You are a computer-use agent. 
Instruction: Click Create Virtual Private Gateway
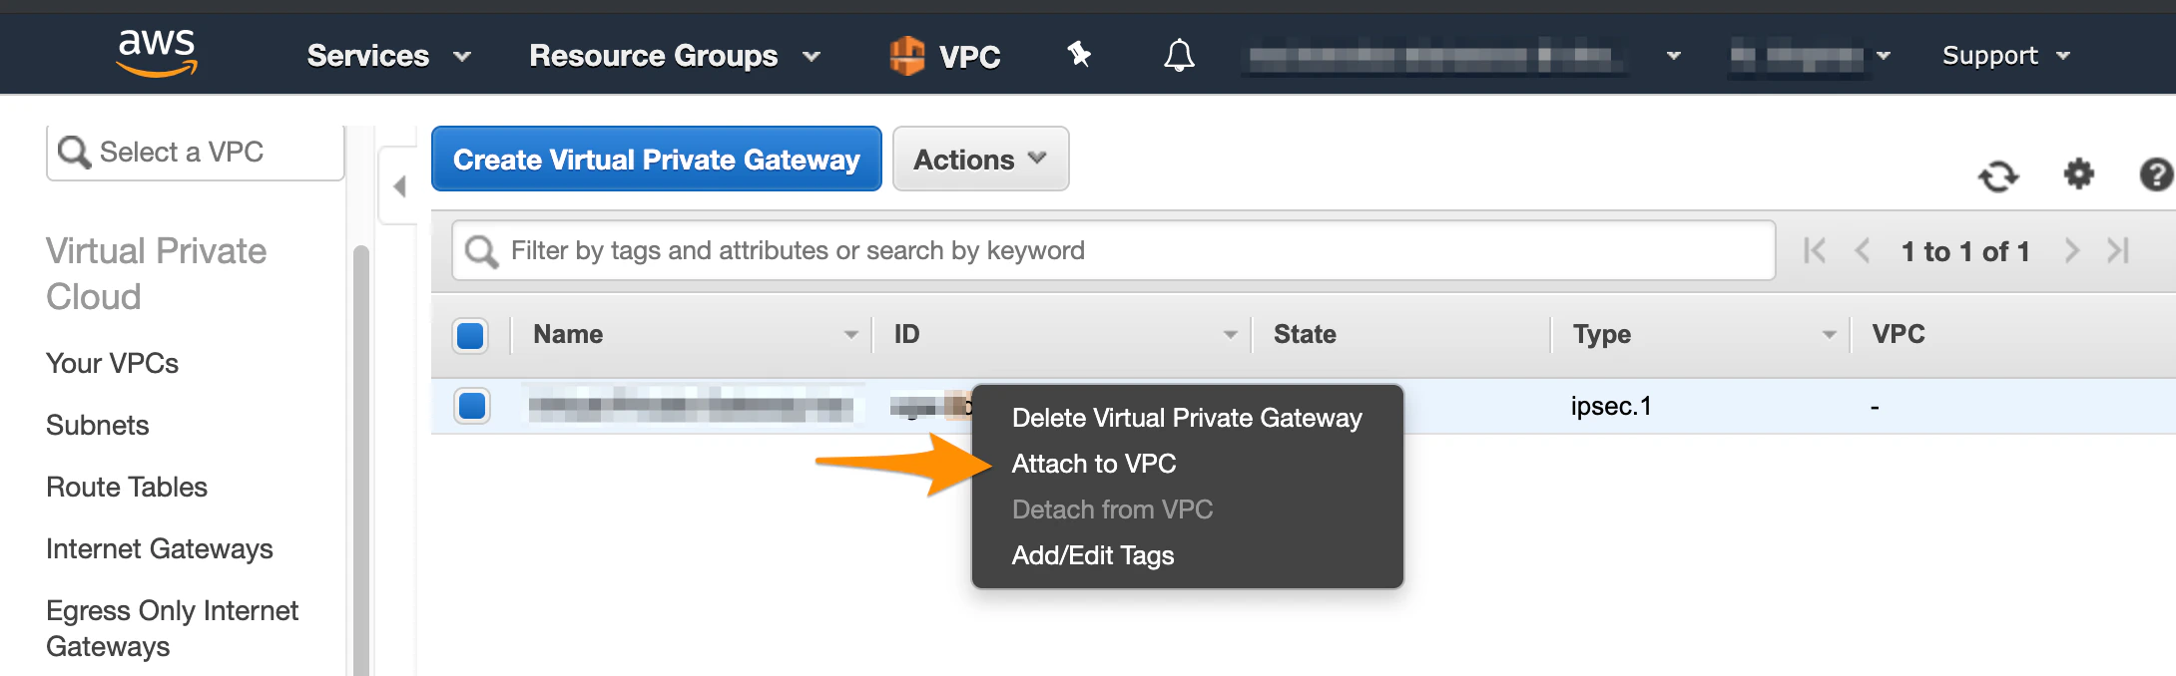click(656, 159)
